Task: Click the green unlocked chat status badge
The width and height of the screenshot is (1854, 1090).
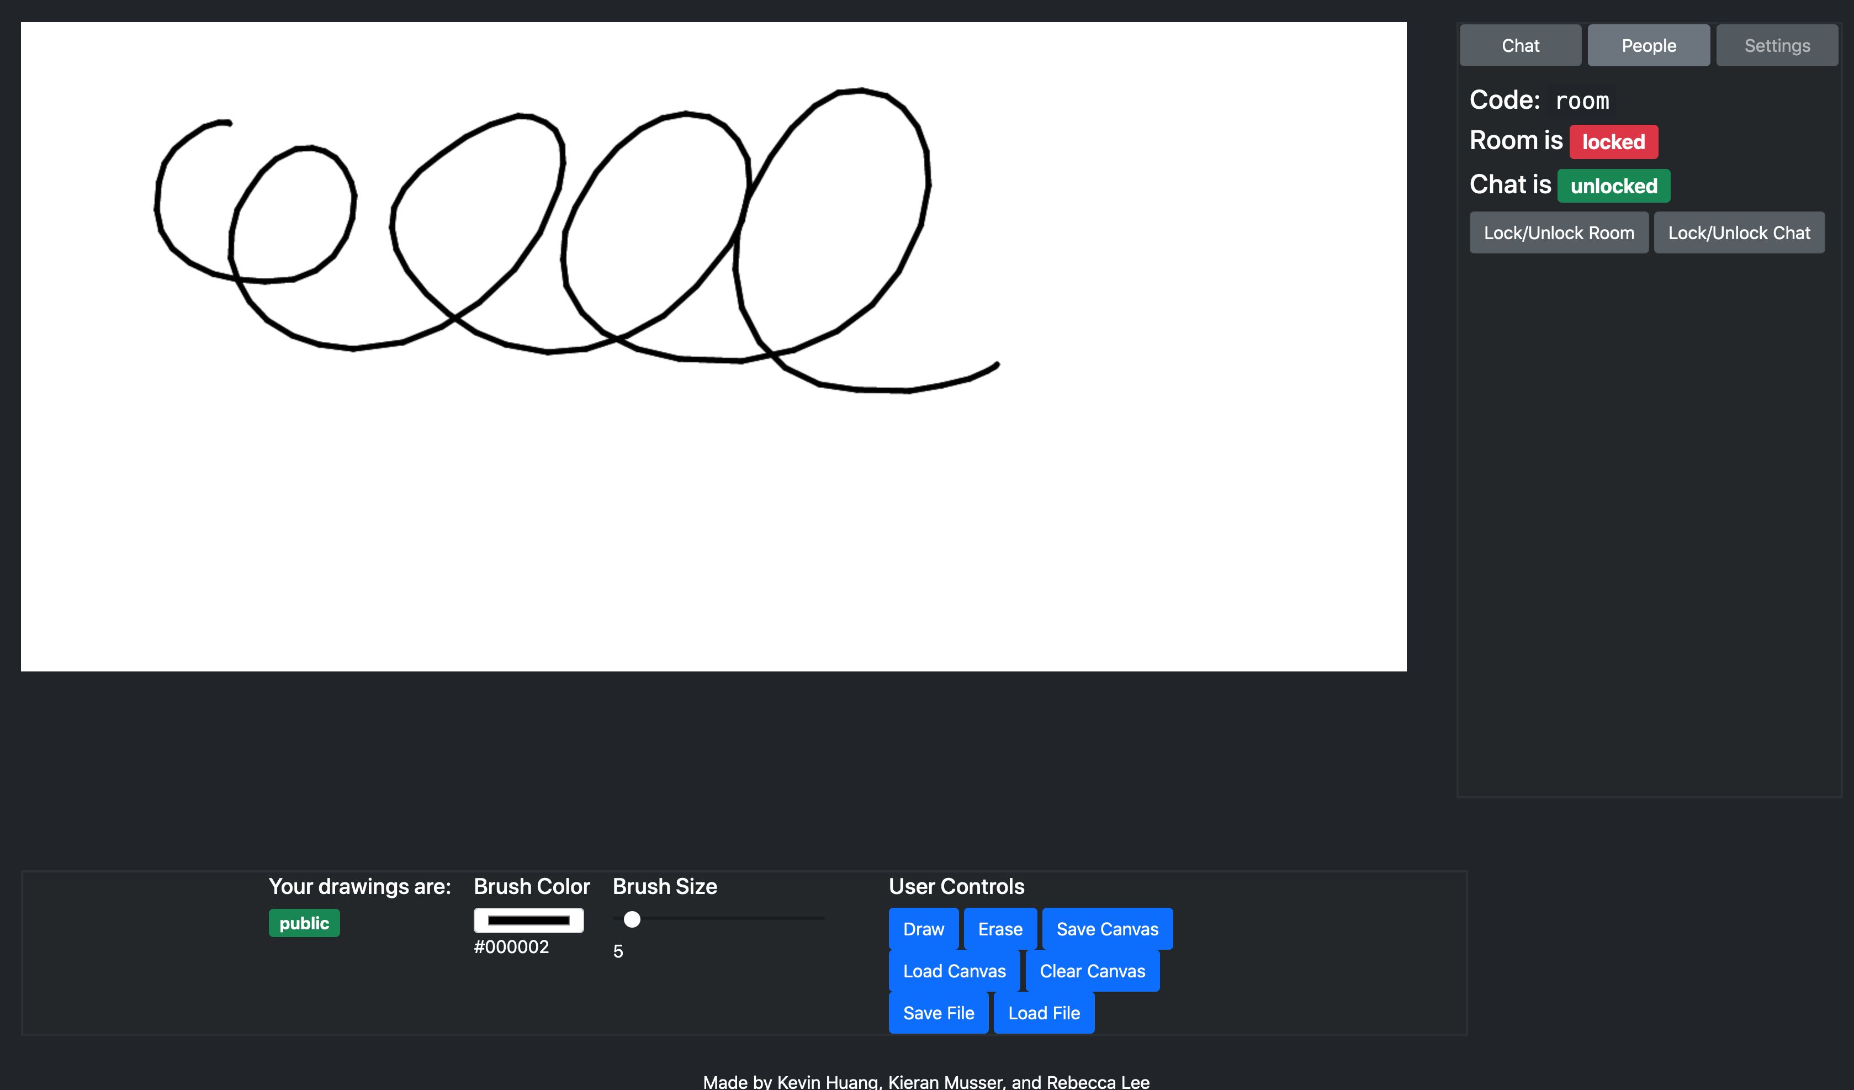Action: (1613, 186)
